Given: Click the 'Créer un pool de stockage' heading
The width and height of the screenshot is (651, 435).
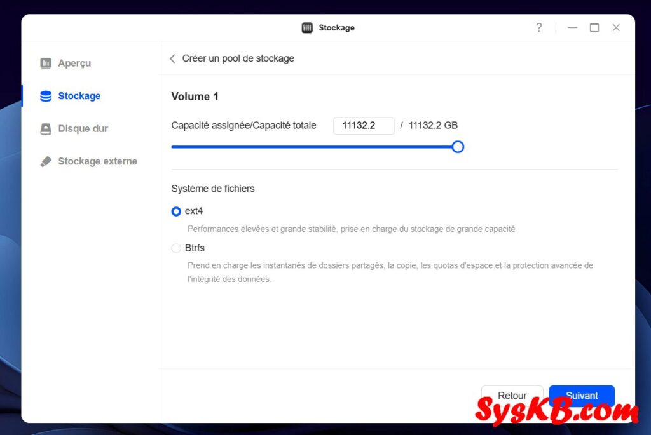Looking at the screenshot, I should point(238,58).
